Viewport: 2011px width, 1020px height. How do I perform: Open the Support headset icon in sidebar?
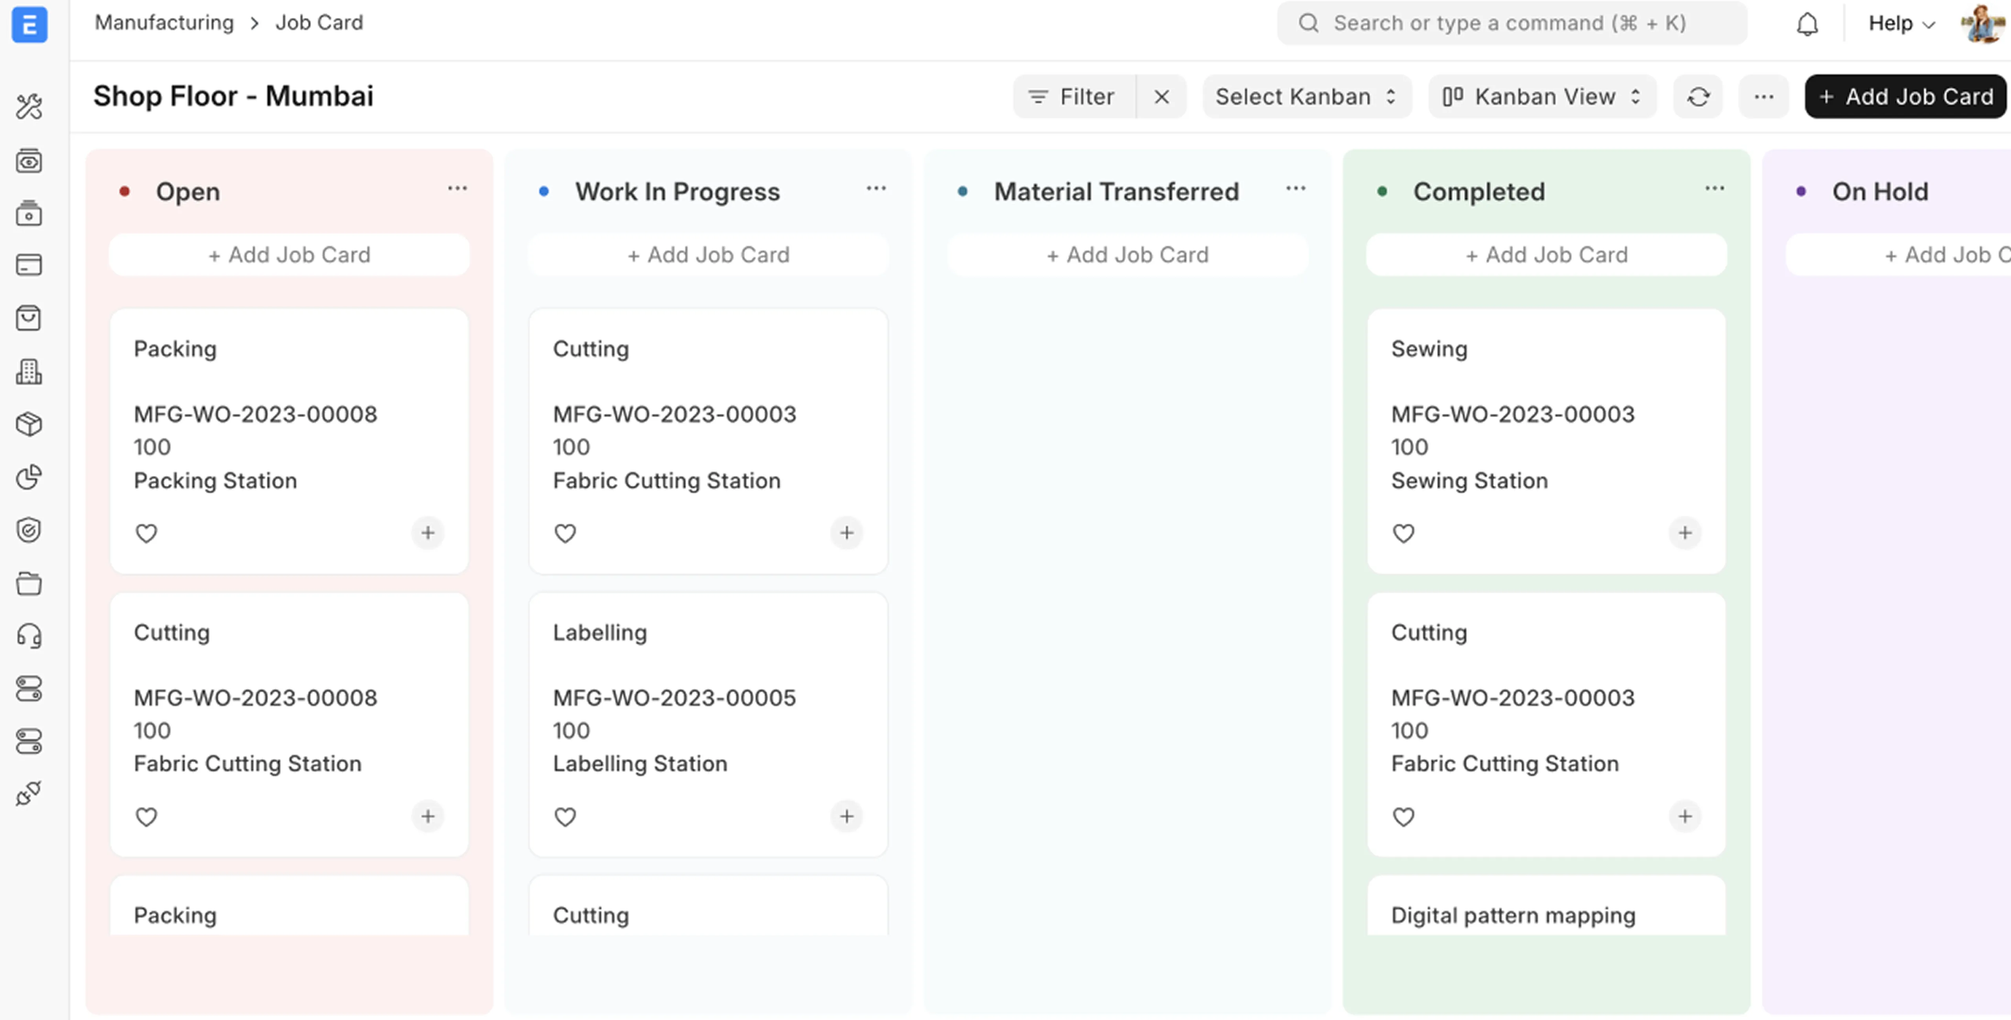29,636
